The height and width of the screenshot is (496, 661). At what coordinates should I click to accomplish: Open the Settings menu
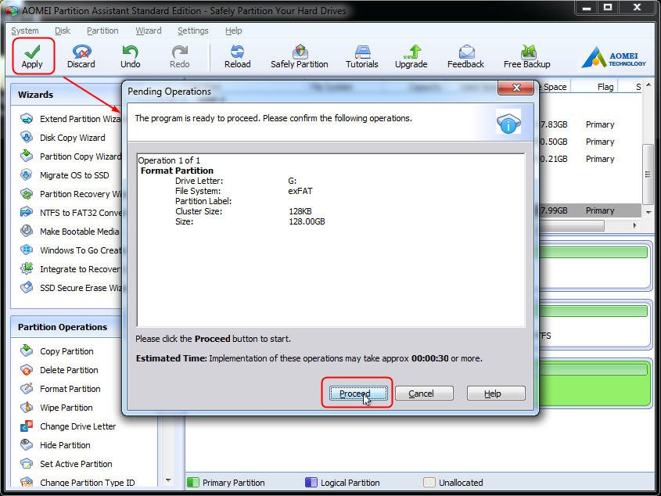pos(192,31)
